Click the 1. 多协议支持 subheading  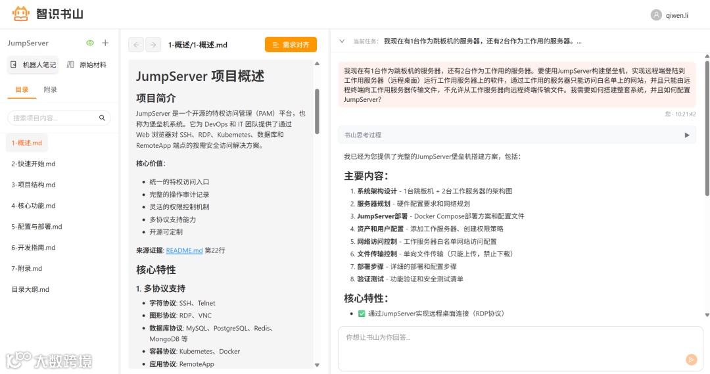[x=160, y=289]
